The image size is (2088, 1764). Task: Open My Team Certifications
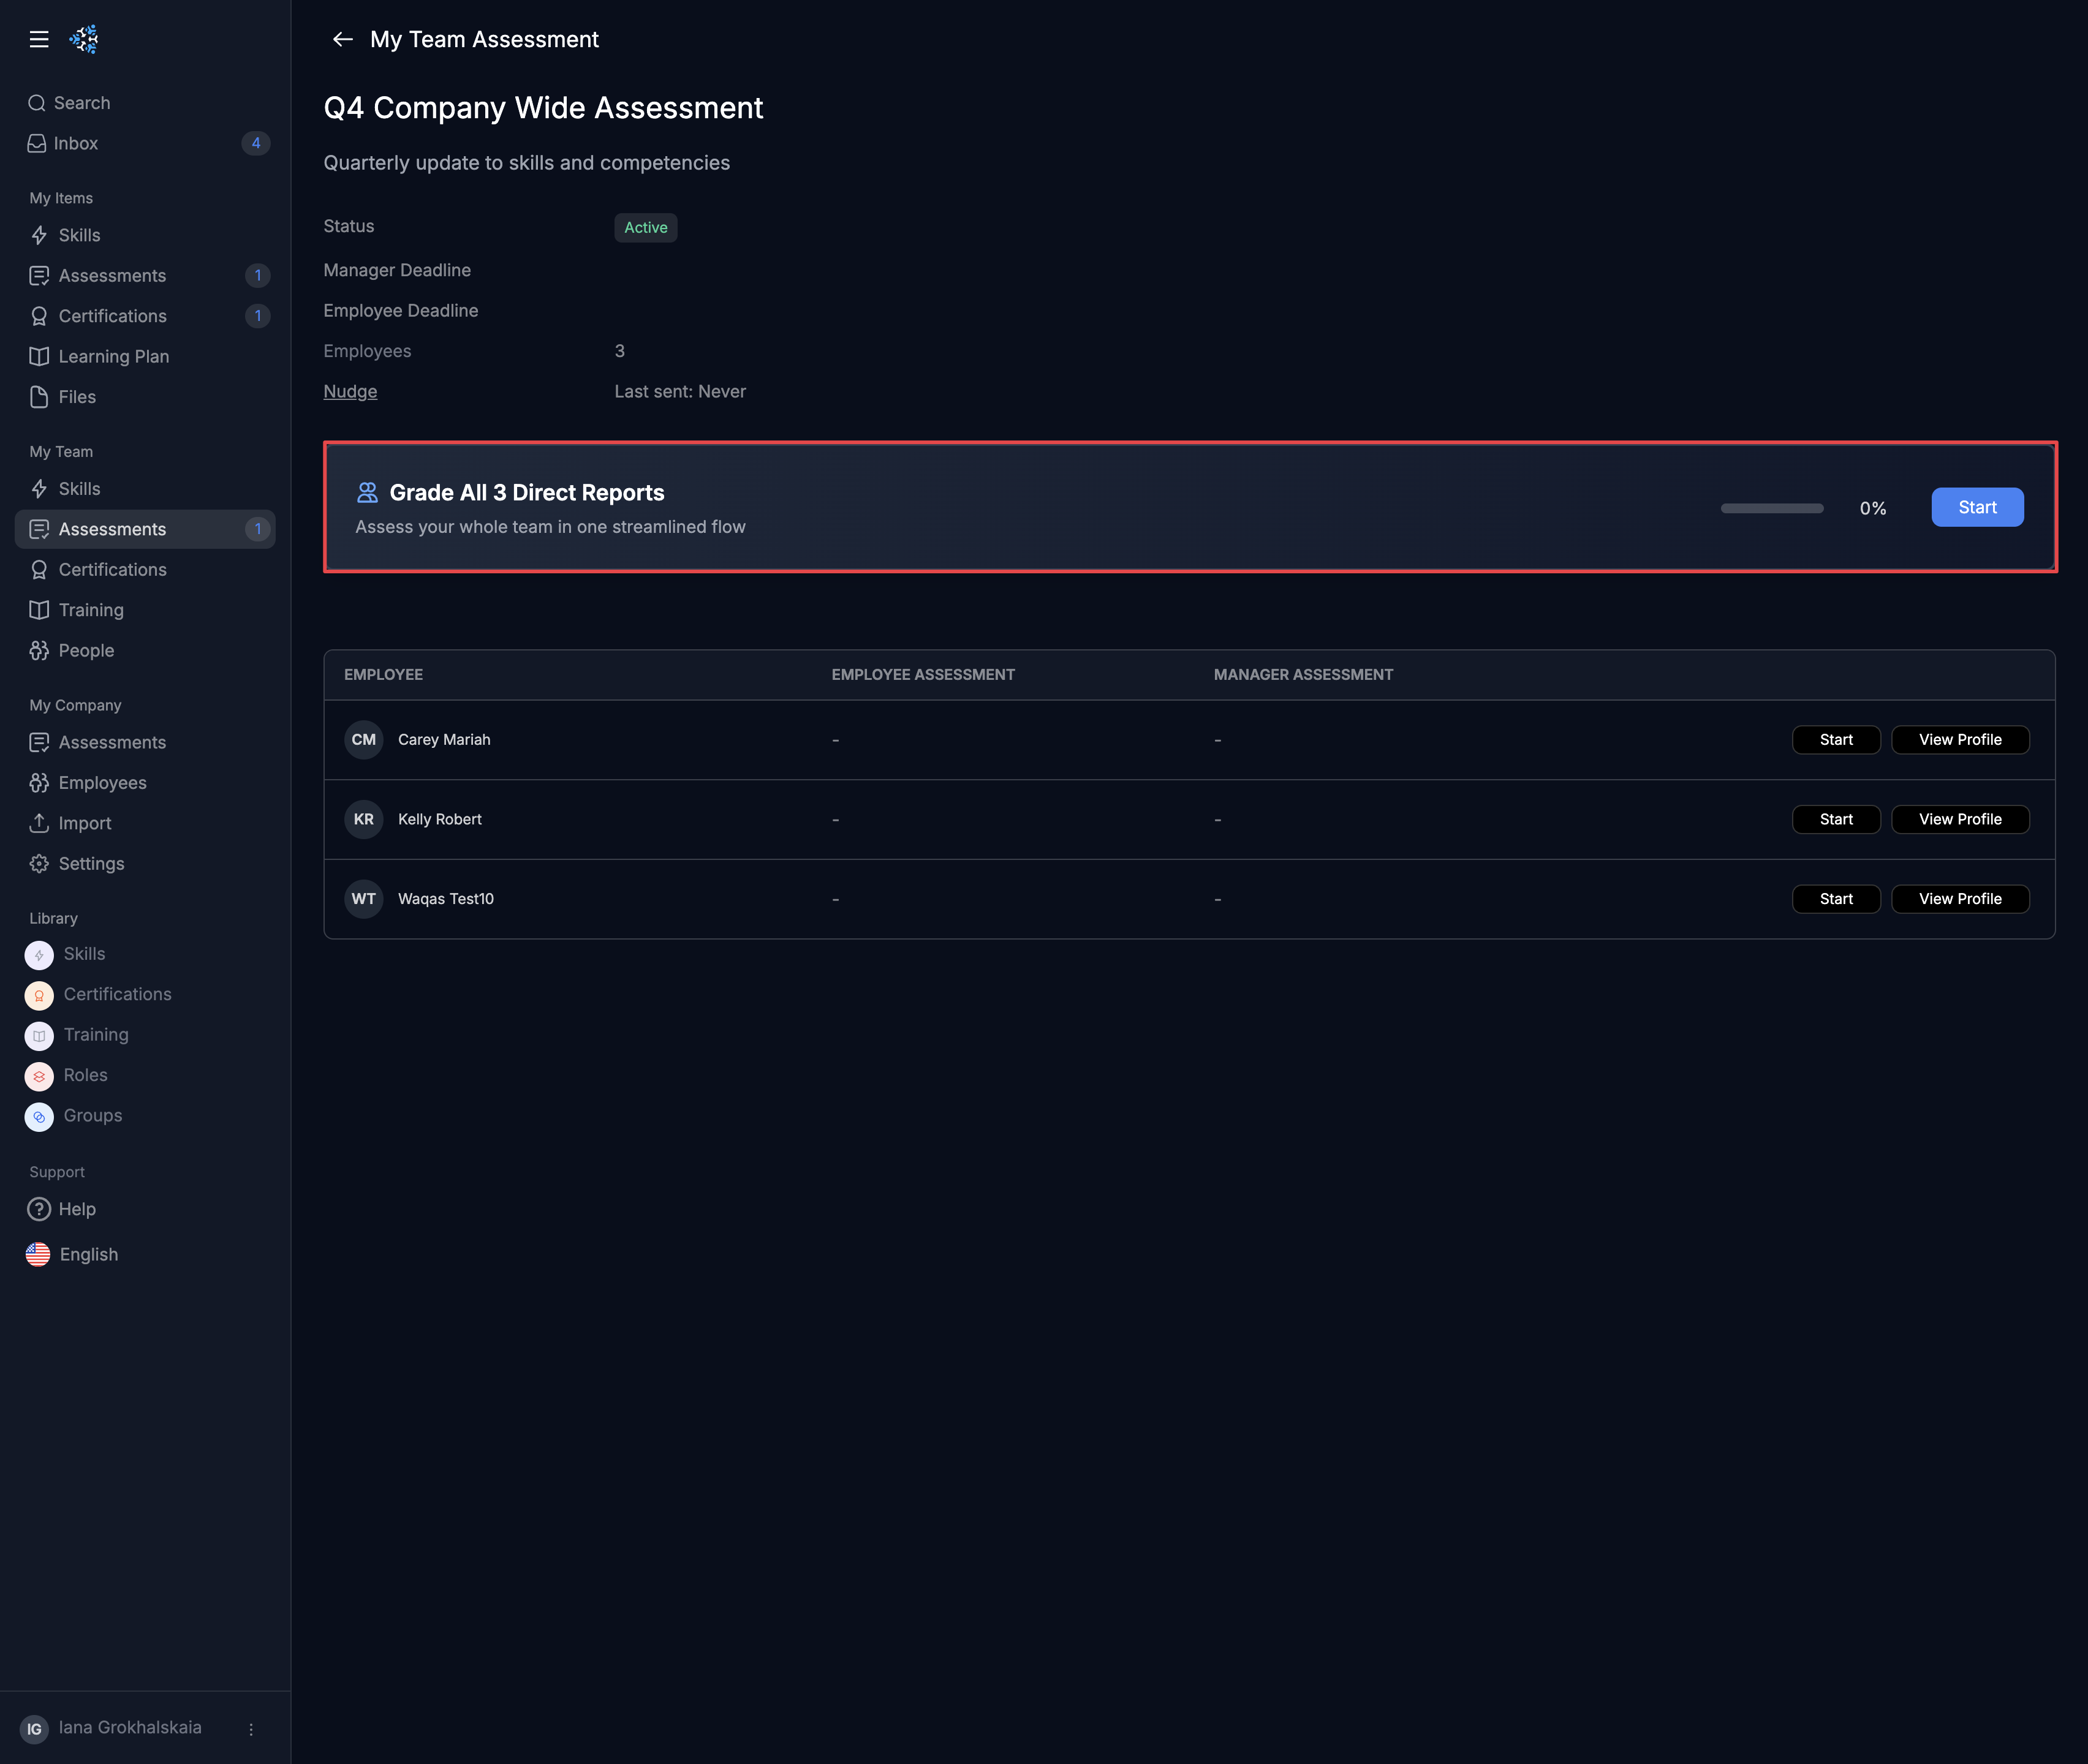112,569
